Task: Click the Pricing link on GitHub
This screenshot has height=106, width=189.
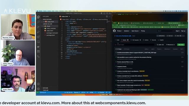Action: [143, 31]
